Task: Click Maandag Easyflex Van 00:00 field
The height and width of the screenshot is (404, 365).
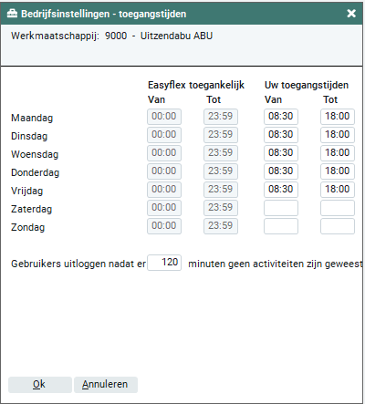Action: coord(164,117)
